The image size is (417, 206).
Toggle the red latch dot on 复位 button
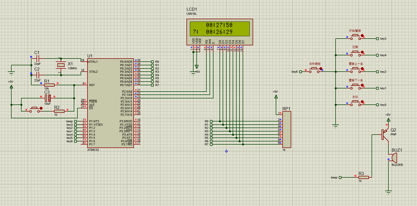(x=362, y=102)
